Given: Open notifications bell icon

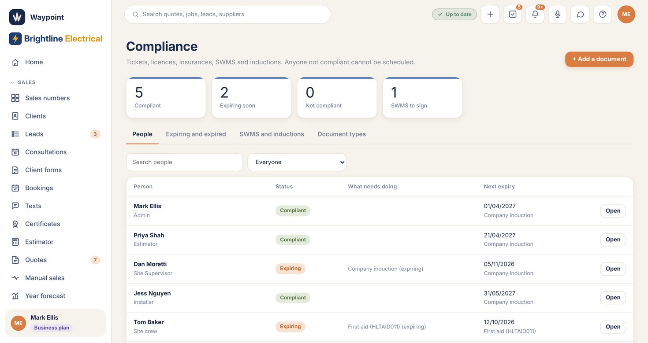Looking at the screenshot, I should 535,15.
